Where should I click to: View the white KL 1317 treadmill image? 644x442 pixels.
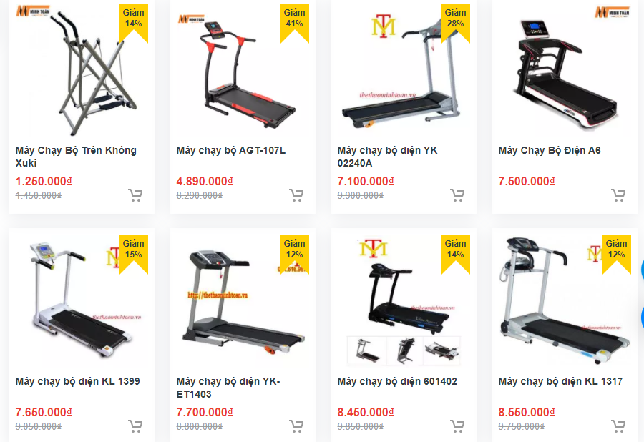click(565, 301)
